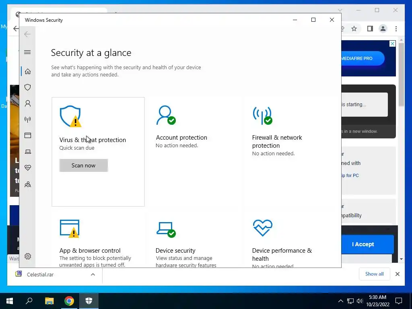Open the volume tray icon
The image size is (412, 309).
[x=359, y=301]
